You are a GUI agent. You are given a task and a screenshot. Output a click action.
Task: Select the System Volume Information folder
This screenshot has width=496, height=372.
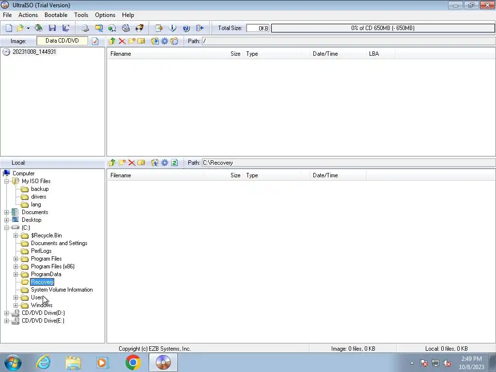pos(62,290)
